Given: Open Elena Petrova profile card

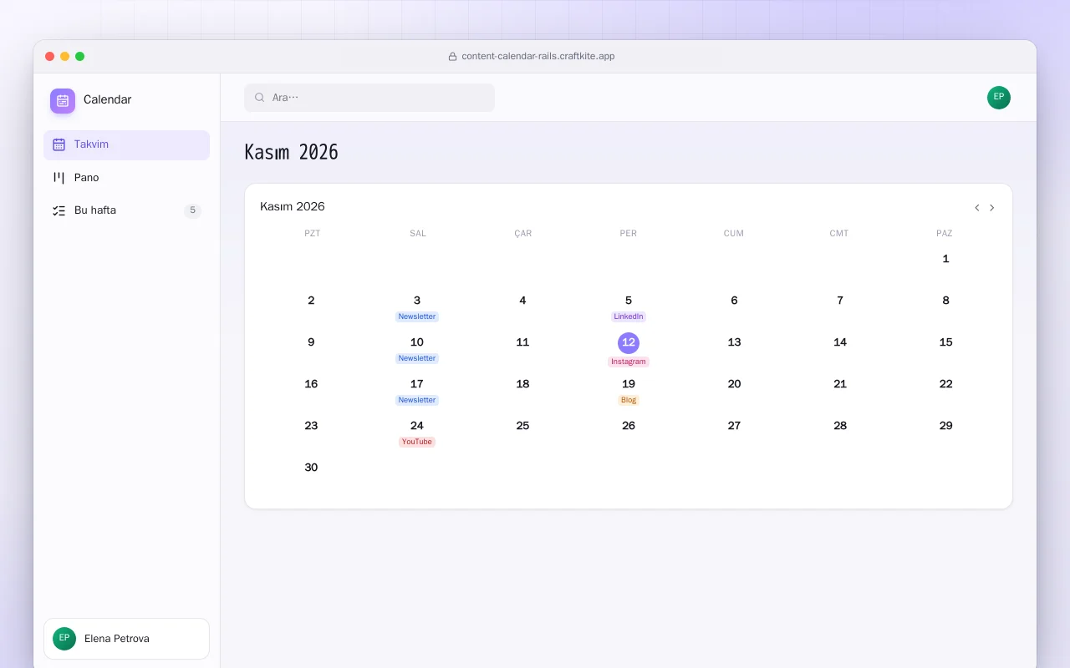Looking at the screenshot, I should 126,639.
